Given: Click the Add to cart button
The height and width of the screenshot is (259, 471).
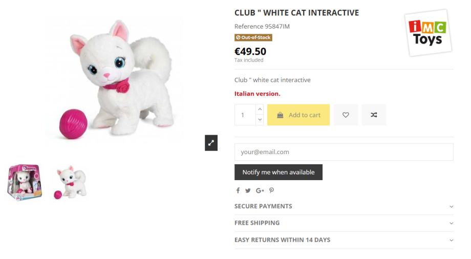Looking at the screenshot, I should [x=298, y=115].
